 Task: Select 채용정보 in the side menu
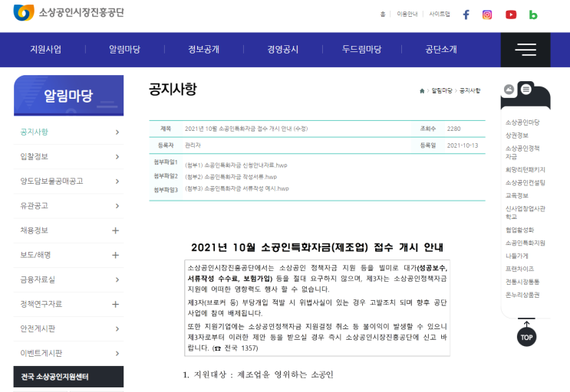pyautogui.click(x=35, y=230)
